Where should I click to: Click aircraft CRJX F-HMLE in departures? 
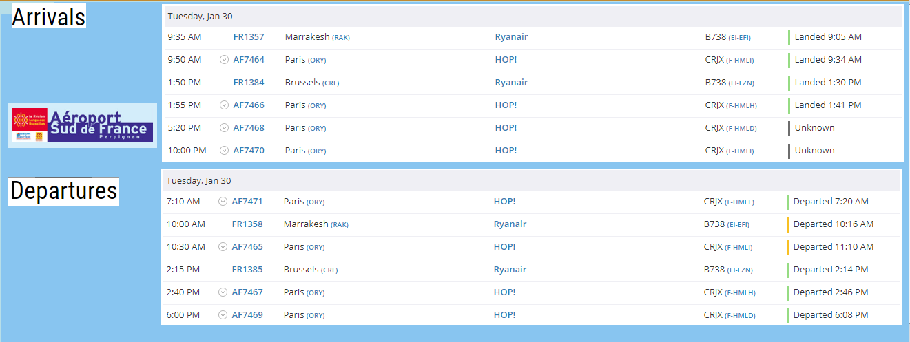(729, 202)
